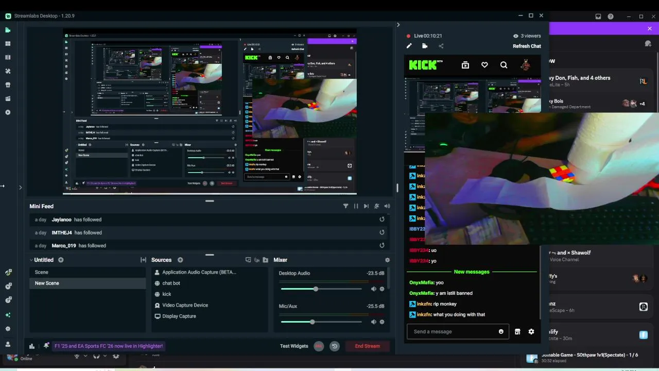659x371 pixels.
Task: Replay the IMTHEJ4 follow alert
Action: (382, 232)
